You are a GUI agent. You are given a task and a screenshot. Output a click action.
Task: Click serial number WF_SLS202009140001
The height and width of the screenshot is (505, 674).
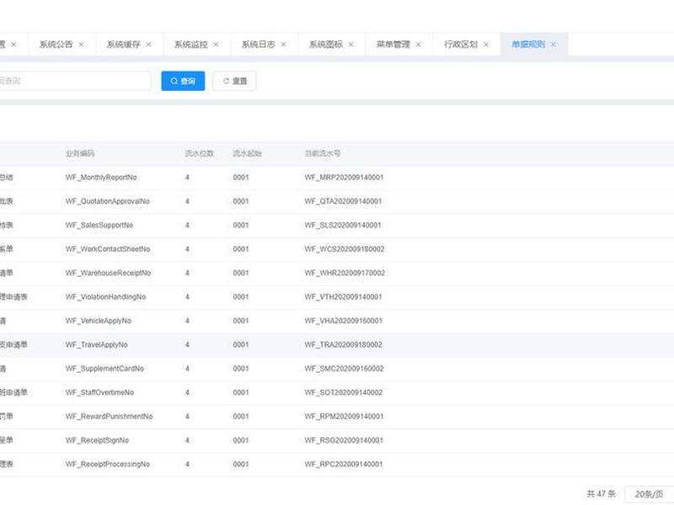(343, 225)
